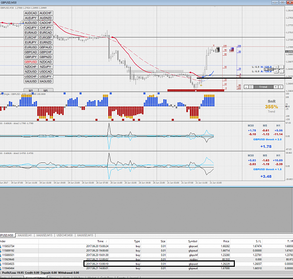
Task: Sort by the Price column header
Action: pyautogui.click(x=226, y=241)
